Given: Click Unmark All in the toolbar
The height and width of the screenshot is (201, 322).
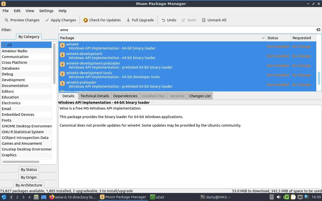Looking at the screenshot, I should (214, 20).
